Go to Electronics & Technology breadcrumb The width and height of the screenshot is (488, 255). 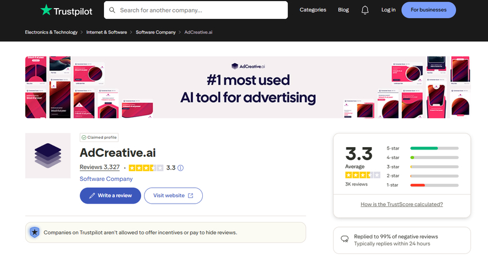coord(51,33)
